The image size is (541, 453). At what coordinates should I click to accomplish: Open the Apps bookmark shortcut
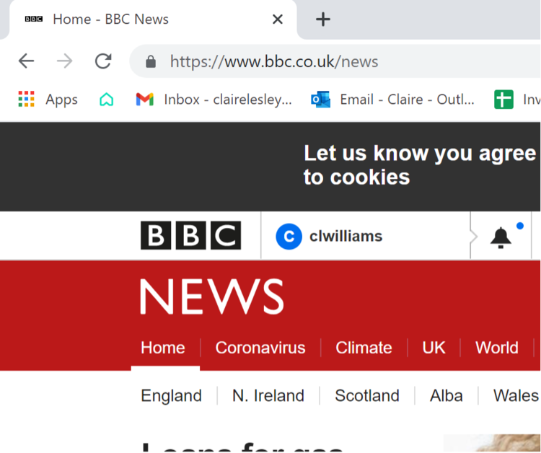(x=48, y=100)
